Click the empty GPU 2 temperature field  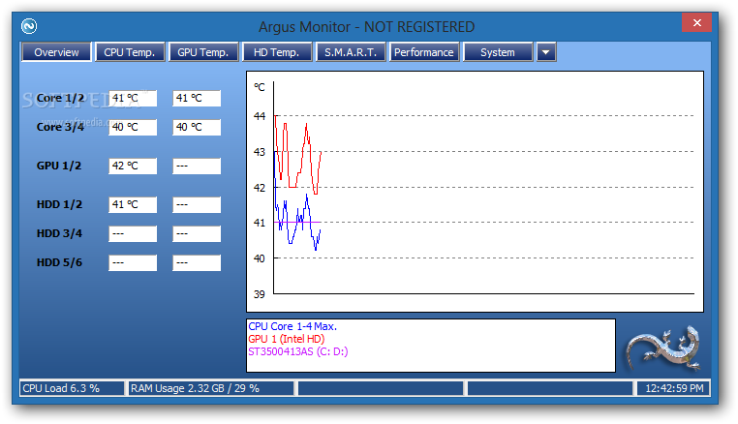coord(197,167)
